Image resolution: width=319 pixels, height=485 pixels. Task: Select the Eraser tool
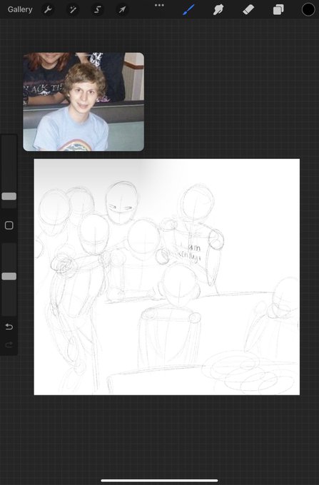pyautogui.click(x=248, y=9)
